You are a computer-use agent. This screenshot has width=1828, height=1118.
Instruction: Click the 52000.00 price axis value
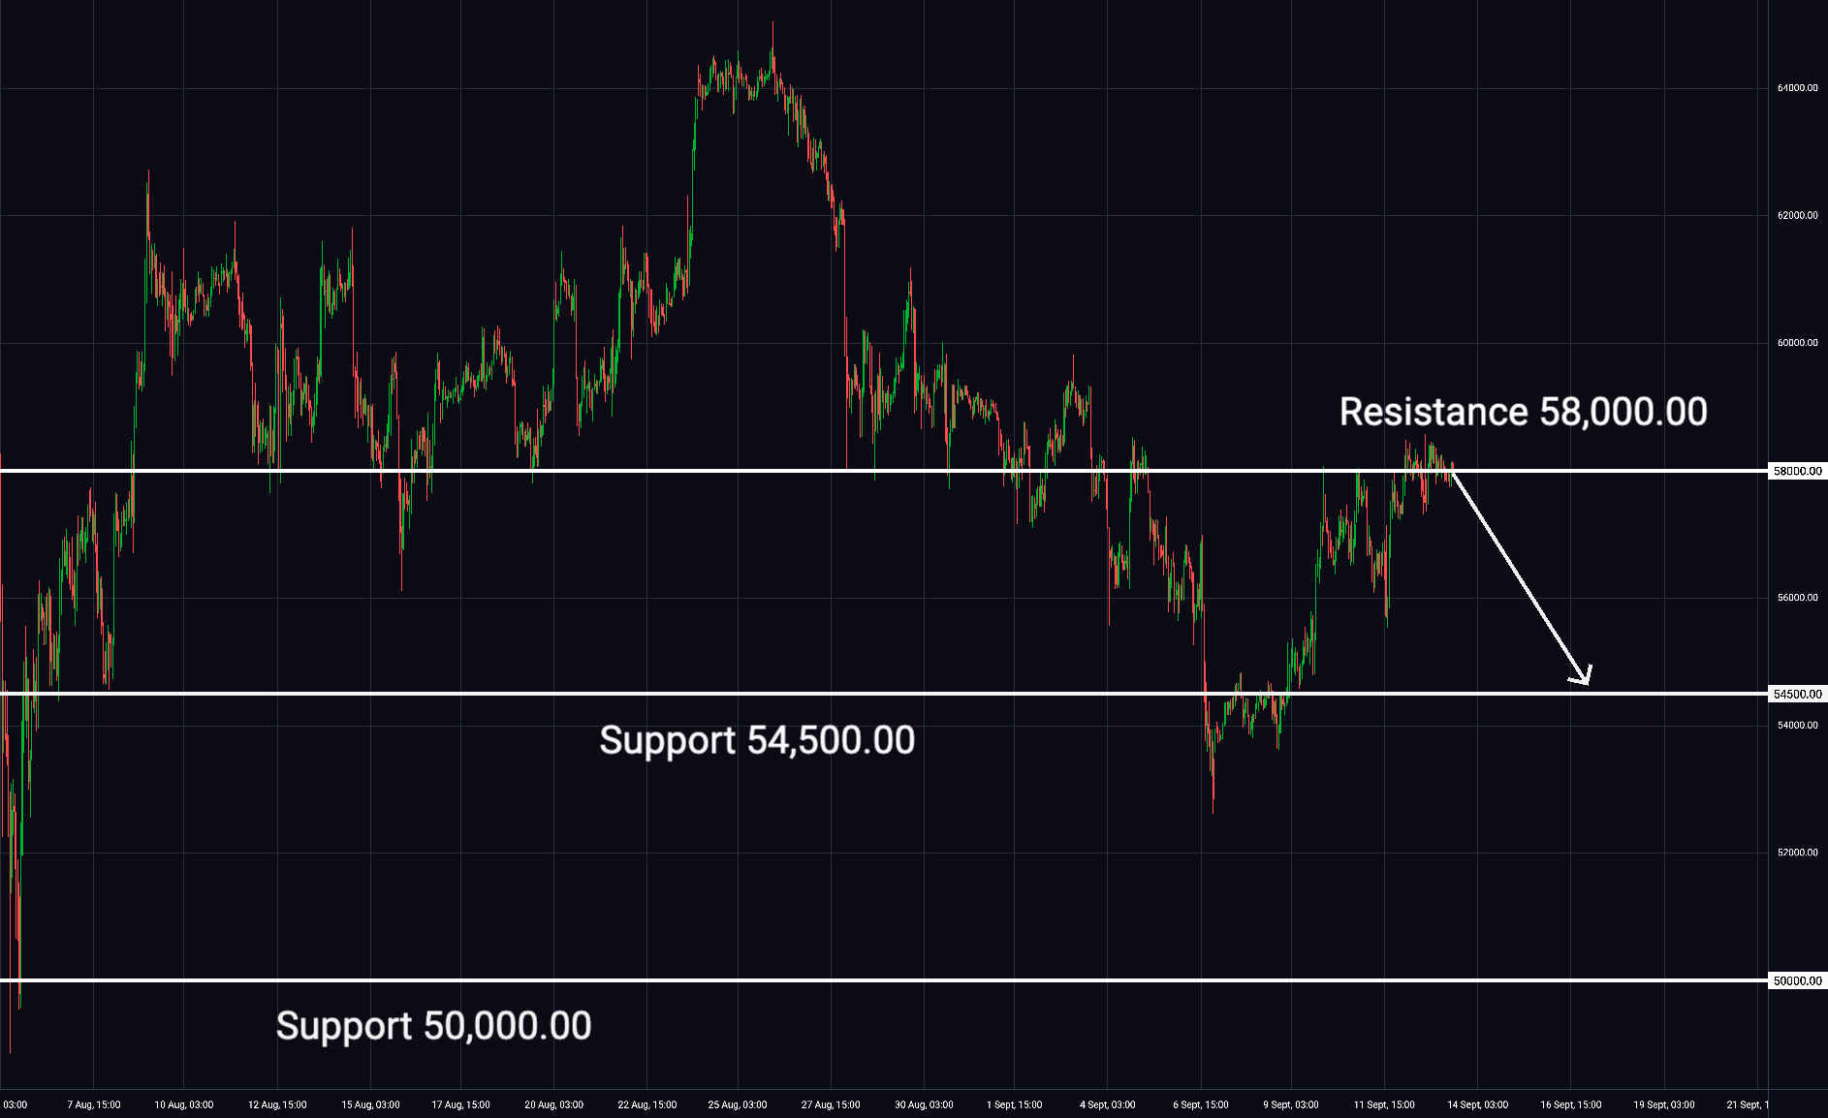1797,853
